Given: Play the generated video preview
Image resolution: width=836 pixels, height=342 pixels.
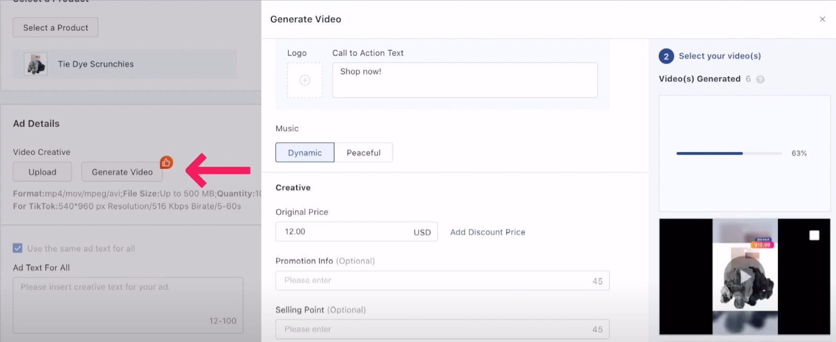Looking at the screenshot, I should [x=745, y=276].
